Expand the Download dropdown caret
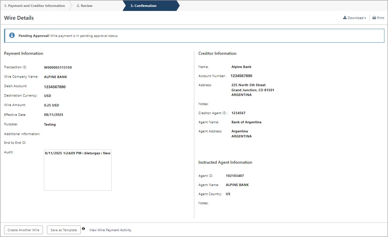The image size is (388, 237). 365,18
